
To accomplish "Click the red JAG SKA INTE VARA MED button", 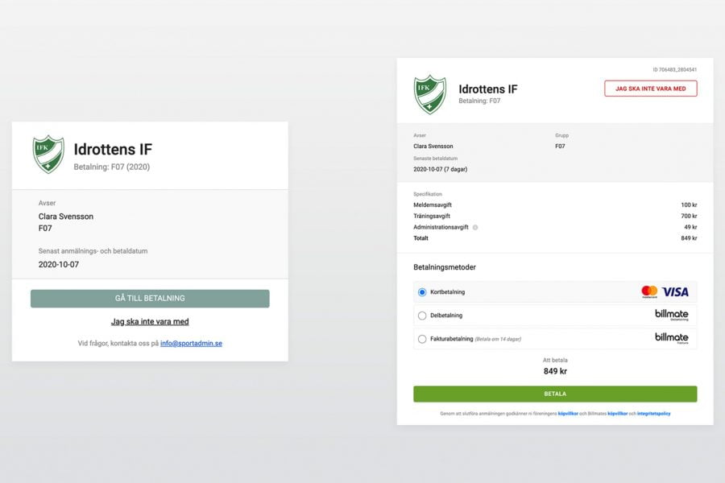I will click(x=650, y=89).
